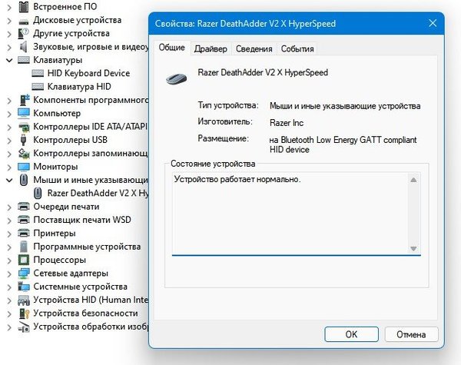Collapse the Мыши и иные указывающие node

(8, 180)
